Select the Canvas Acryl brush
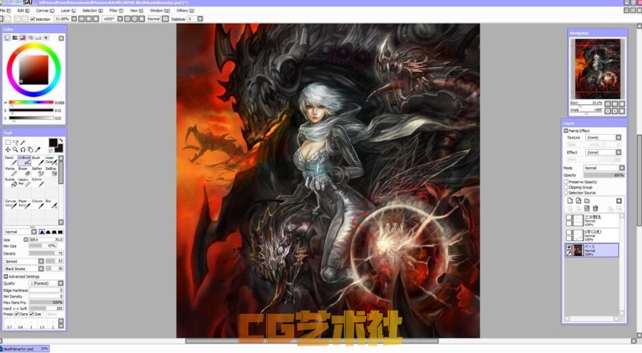642x353 pixels. pyautogui.click(x=10, y=203)
